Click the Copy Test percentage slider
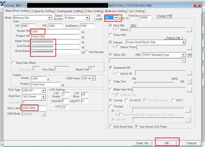Image resolution: width=205 pixels, height=147 pixels. point(154,83)
